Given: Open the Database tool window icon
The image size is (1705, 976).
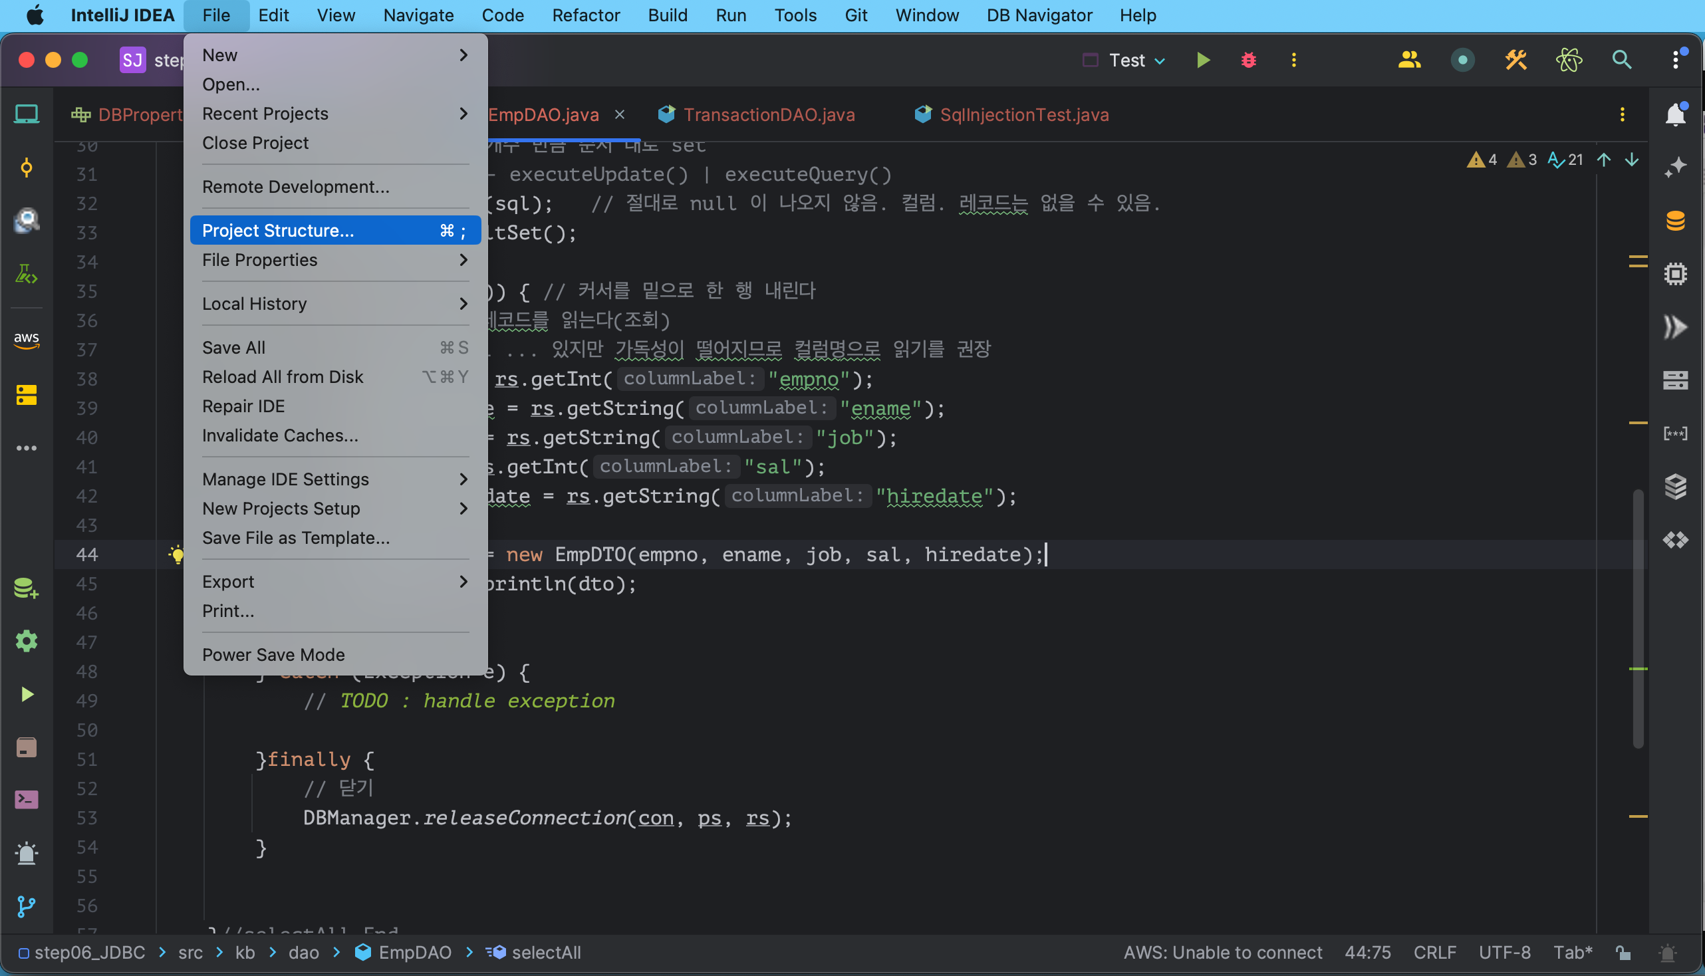Looking at the screenshot, I should [1675, 221].
